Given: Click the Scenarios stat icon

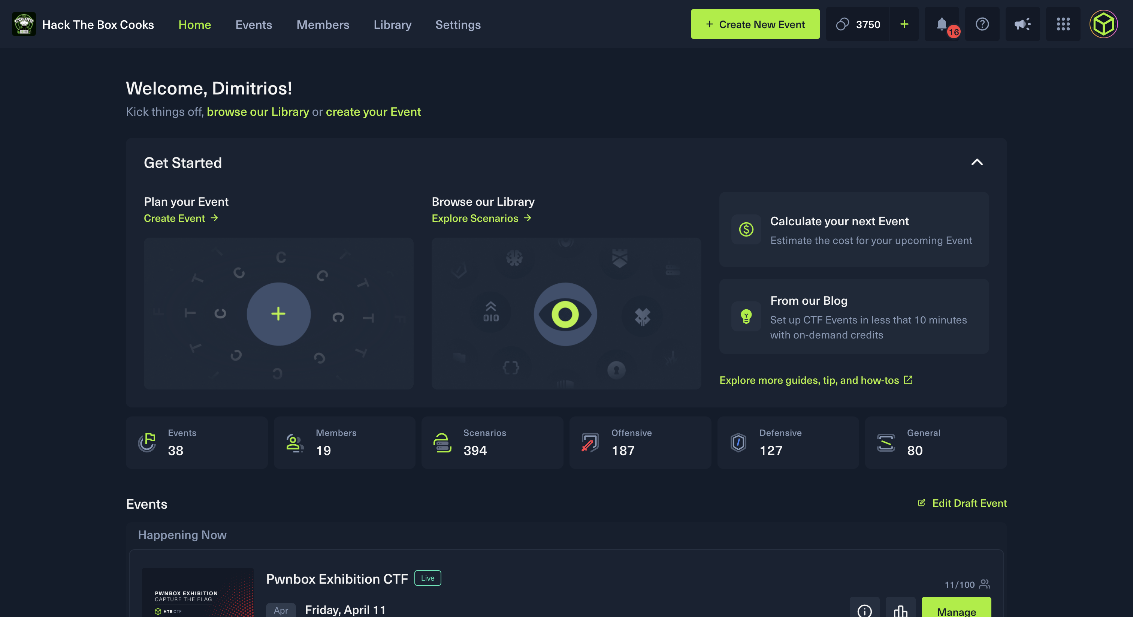Looking at the screenshot, I should point(442,442).
